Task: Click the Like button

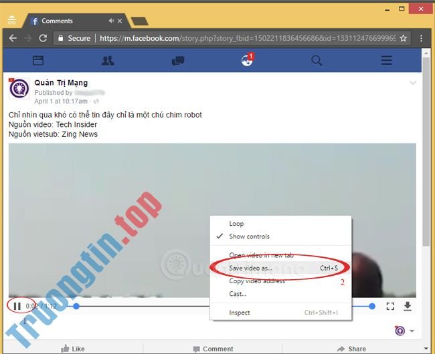Action: 73,349
